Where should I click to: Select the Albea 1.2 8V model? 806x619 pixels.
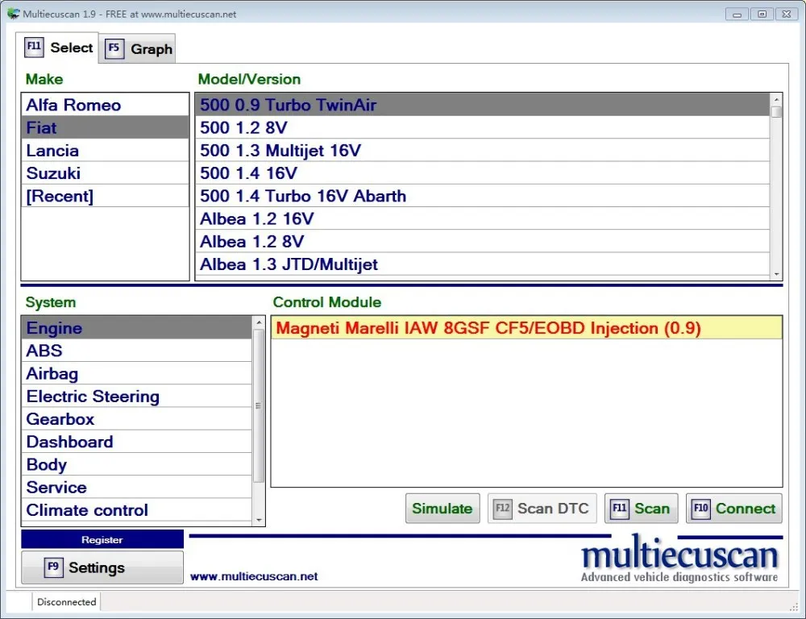point(482,241)
